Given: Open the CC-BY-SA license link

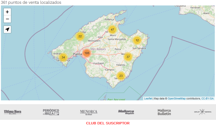Looking at the screenshot, I should tap(207, 98).
